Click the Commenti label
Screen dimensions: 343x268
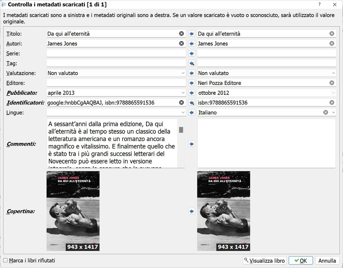coord(21,144)
